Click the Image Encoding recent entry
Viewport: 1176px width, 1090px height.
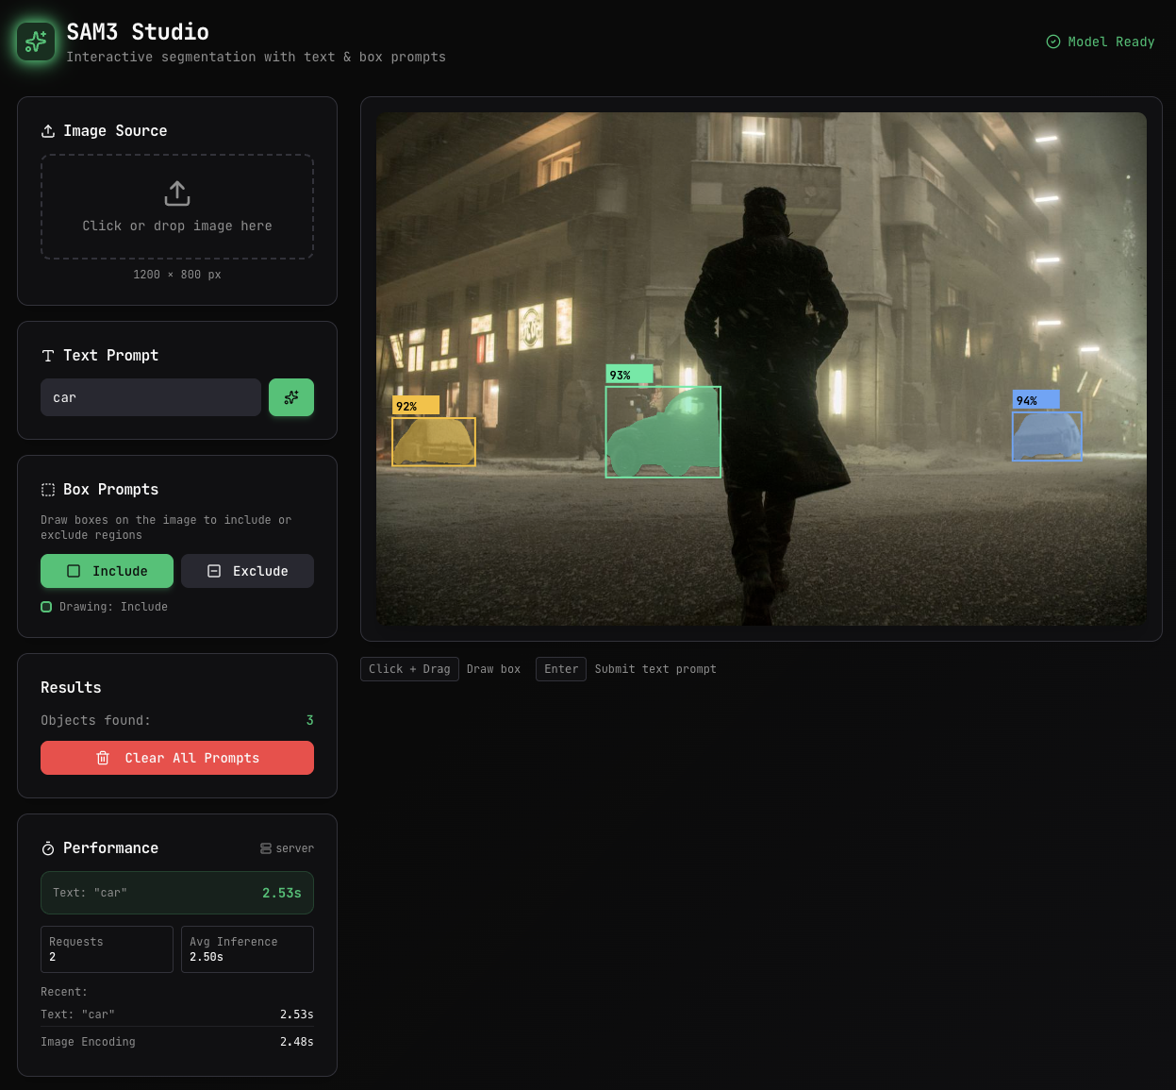(x=177, y=1042)
